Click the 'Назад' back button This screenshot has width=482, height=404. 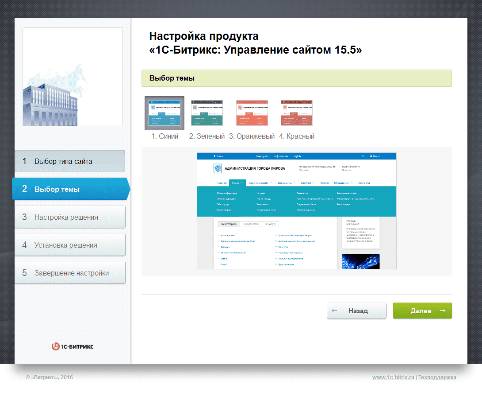point(356,311)
